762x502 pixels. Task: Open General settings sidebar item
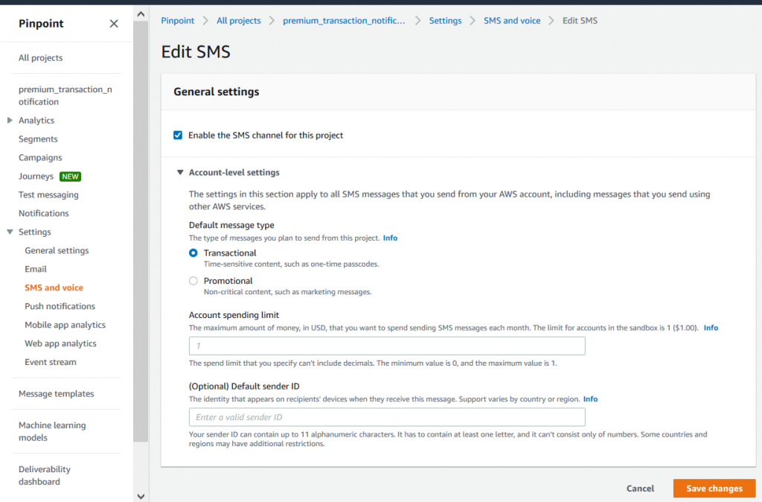57,250
